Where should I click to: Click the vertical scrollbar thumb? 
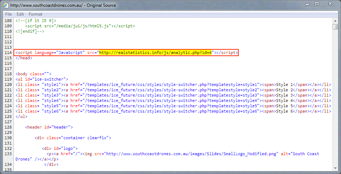pos(335,27)
